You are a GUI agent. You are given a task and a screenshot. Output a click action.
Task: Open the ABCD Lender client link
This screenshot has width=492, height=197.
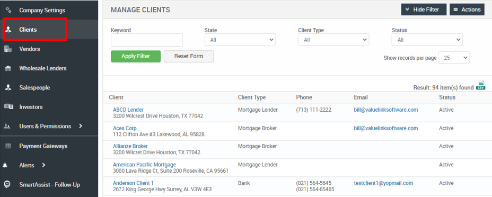[x=128, y=110]
